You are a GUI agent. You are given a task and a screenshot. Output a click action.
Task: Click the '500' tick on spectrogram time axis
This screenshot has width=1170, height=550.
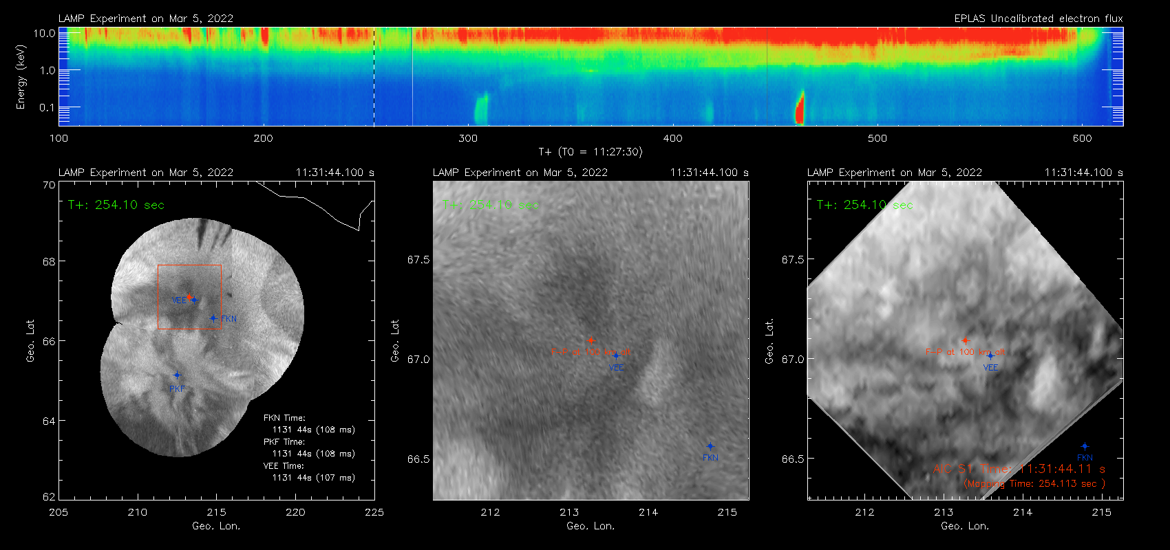pos(877,138)
